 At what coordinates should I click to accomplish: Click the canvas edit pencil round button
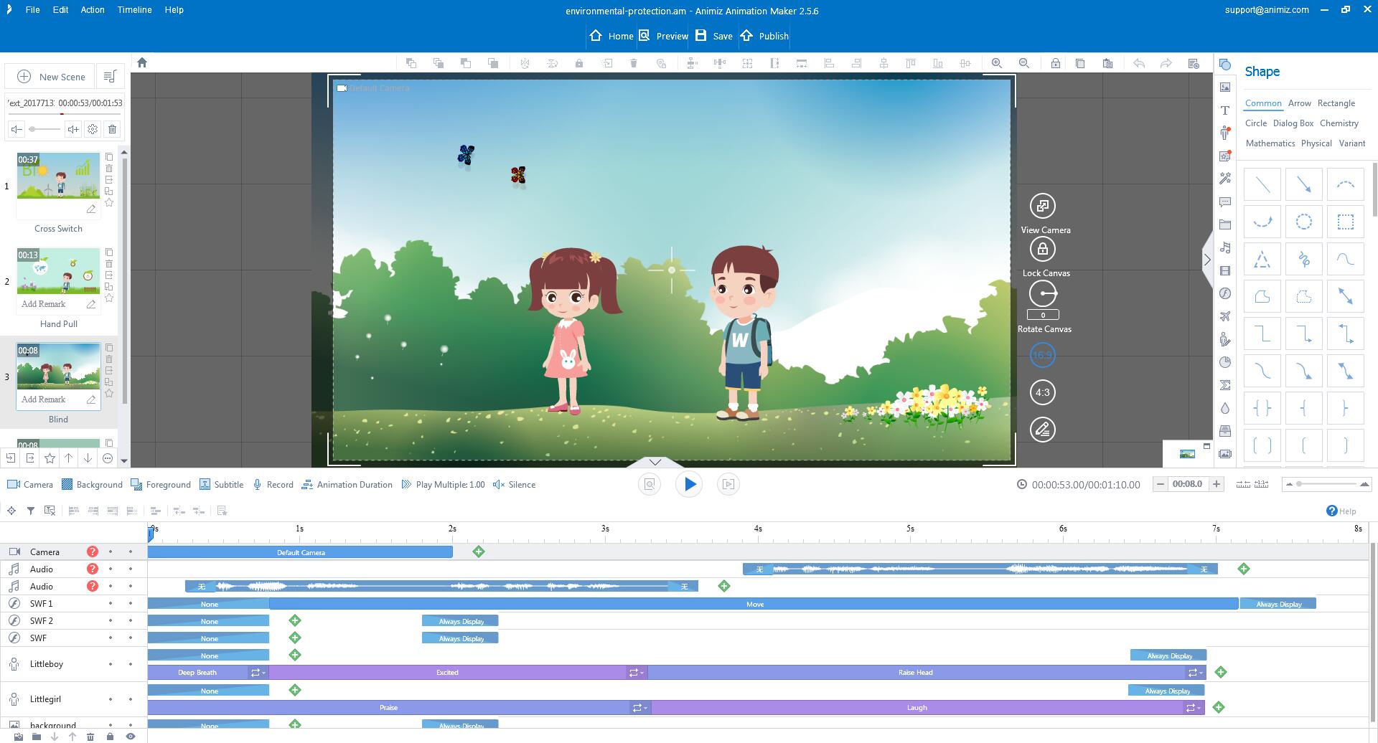point(1043,430)
